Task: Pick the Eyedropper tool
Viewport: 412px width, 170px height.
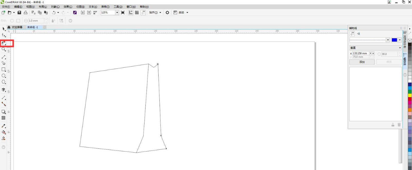Action: pos(4,126)
